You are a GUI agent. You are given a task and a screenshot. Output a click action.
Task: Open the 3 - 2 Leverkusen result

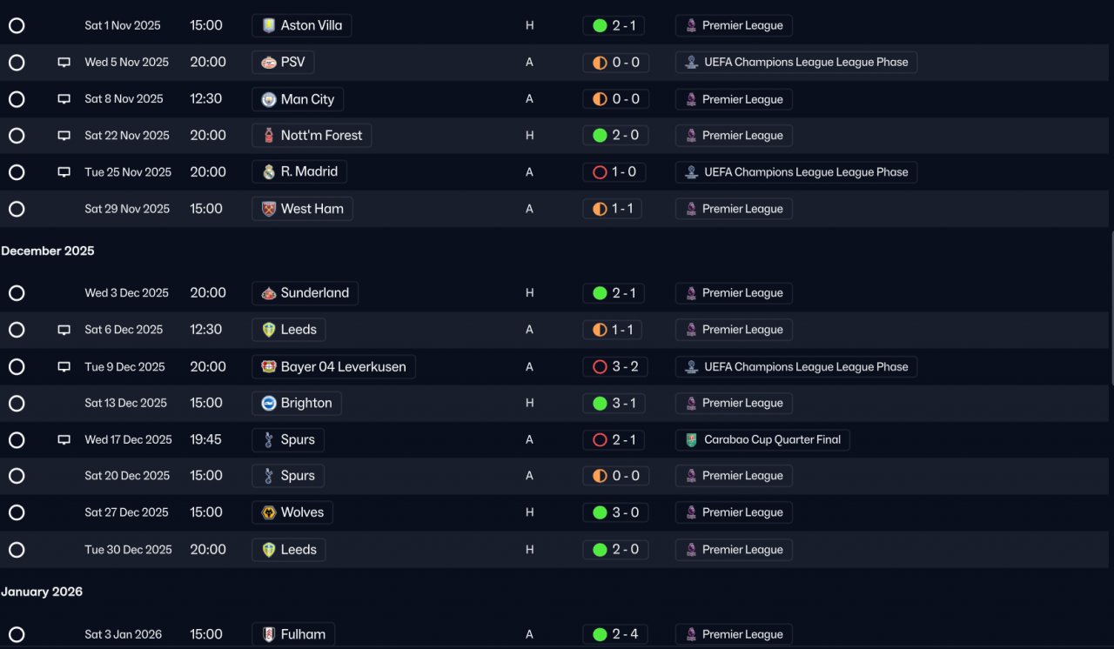click(615, 367)
